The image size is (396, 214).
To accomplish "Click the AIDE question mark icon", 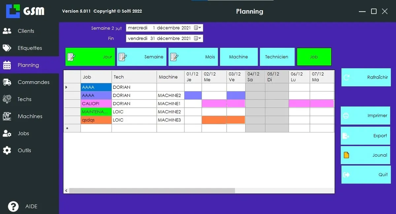I will tap(13, 206).
